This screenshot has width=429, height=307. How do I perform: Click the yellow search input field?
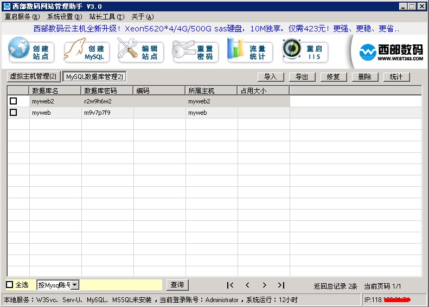(121, 285)
